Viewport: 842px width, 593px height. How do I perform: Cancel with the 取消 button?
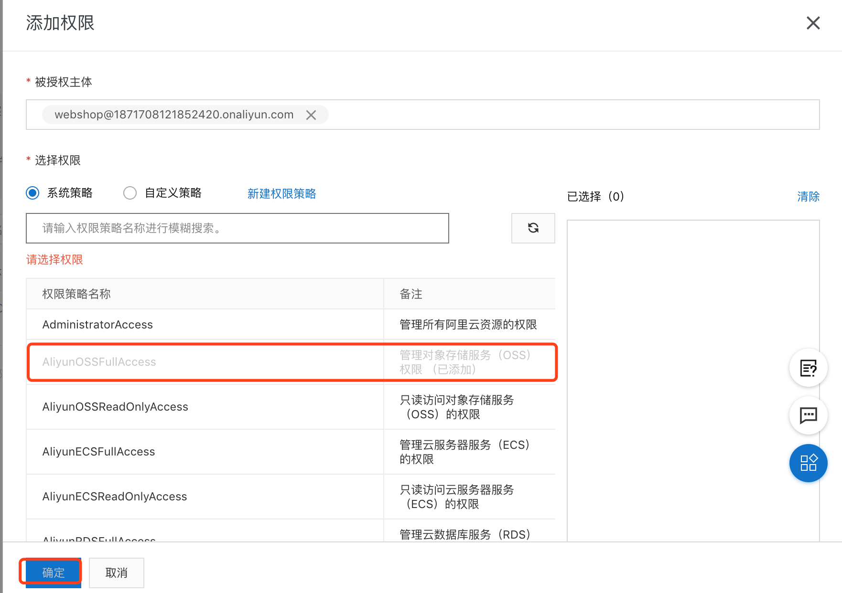click(x=117, y=573)
